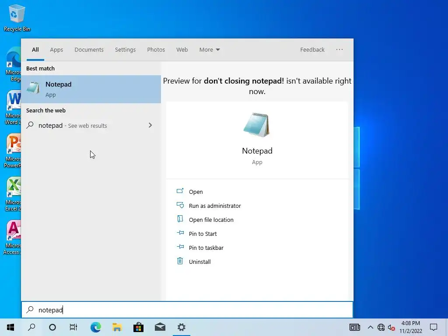Open the Recycle Bin desktop icon

(x=17, y=17)
